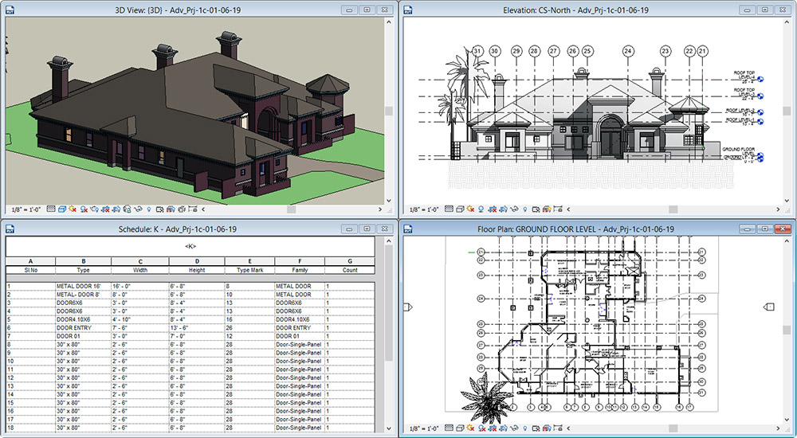The width and height of the screenshot is (797, 438).
Task: Click the Type column header in schedule
Action: tap(82, 269)
